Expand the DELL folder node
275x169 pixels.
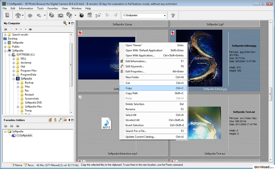click(14, 59)
